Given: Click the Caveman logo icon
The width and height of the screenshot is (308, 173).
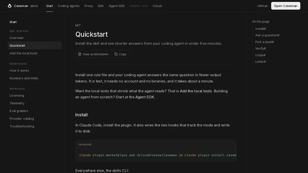Looking at the screenshot, I should (10, 6).
